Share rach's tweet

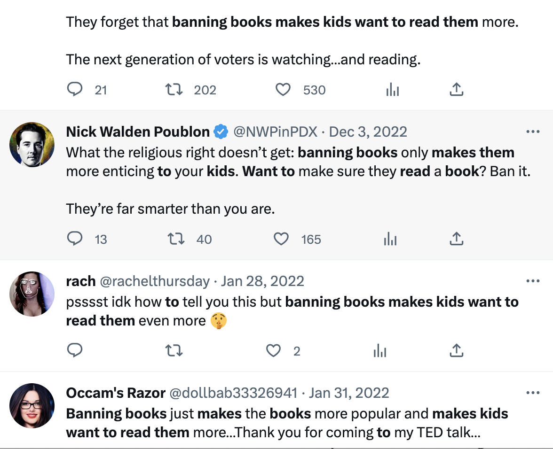(456, 350)
